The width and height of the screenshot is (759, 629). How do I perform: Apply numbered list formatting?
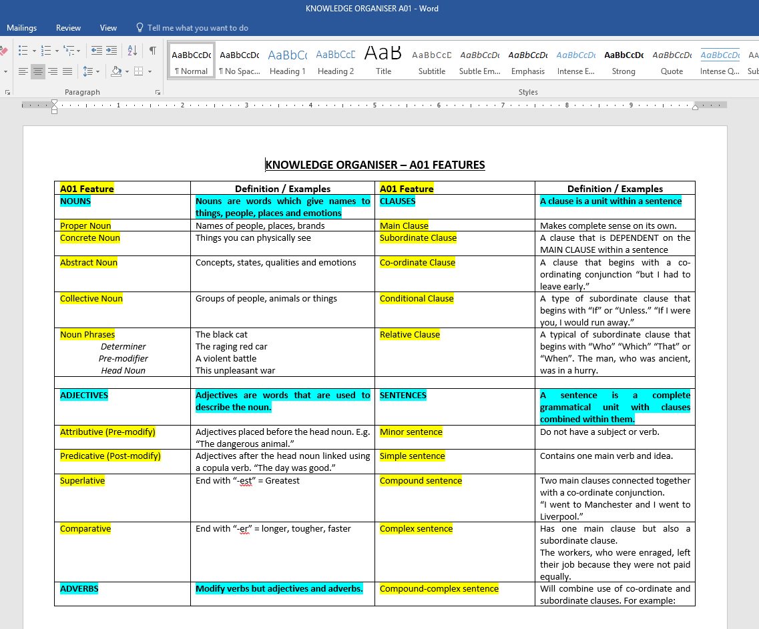(x=46, y=50)
